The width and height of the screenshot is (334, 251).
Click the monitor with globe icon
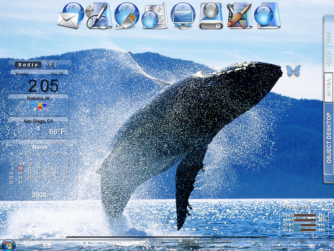click(183, 16)
